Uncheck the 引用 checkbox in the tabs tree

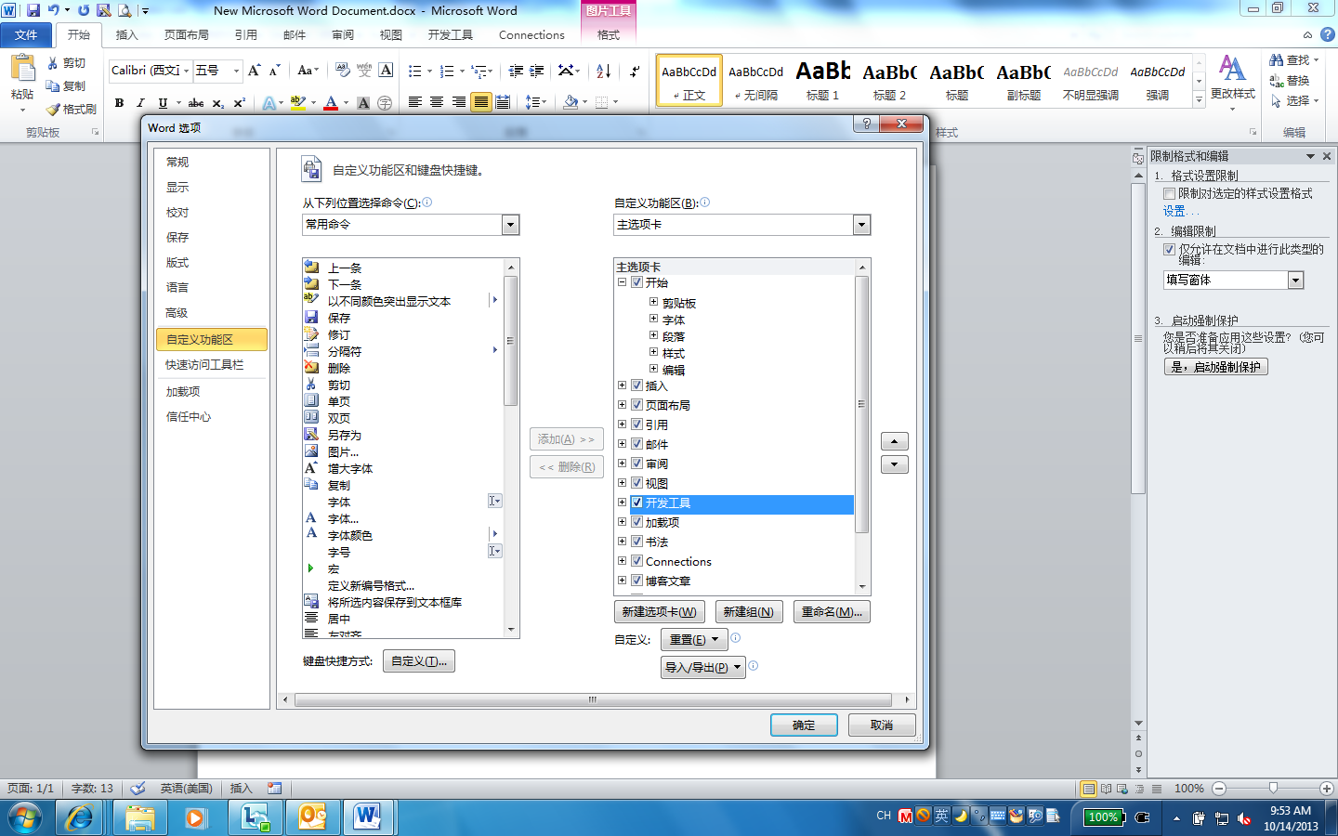[x=636, y=425]
